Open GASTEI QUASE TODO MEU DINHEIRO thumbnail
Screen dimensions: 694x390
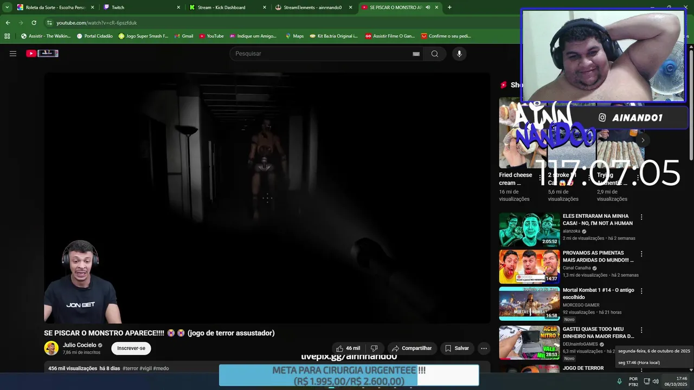coord(529,342)
